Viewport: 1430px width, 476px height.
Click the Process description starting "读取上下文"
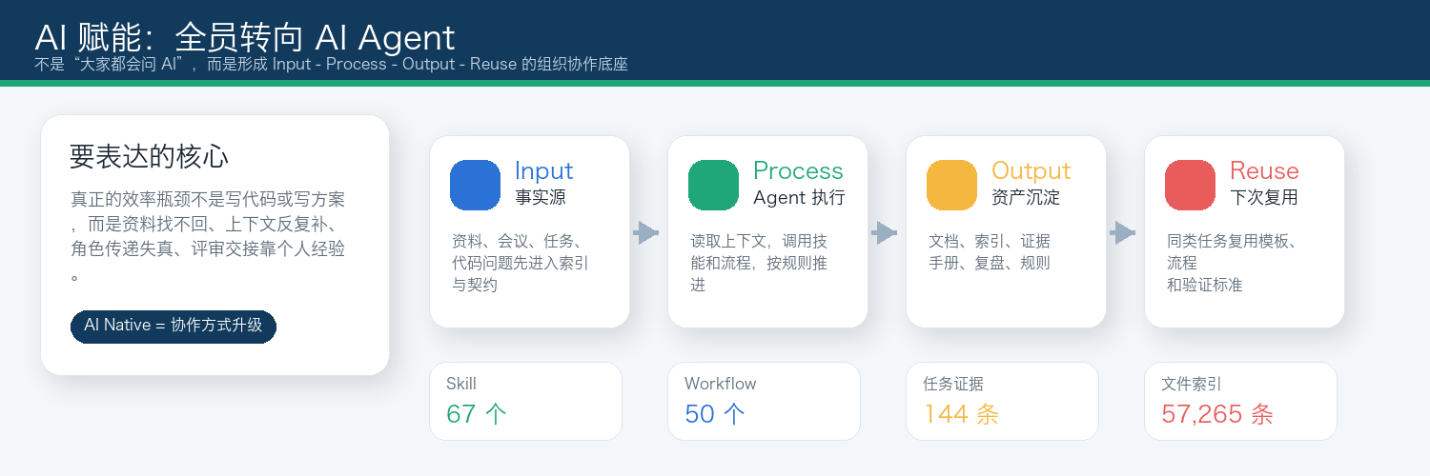(759, 263)
